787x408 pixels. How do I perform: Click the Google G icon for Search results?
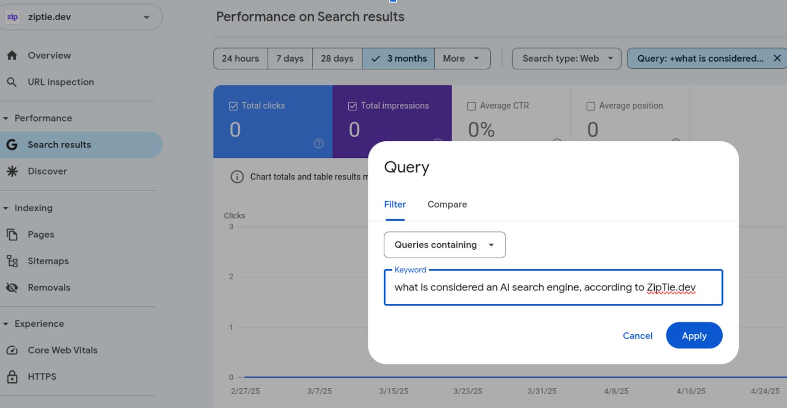click(12, 145)
